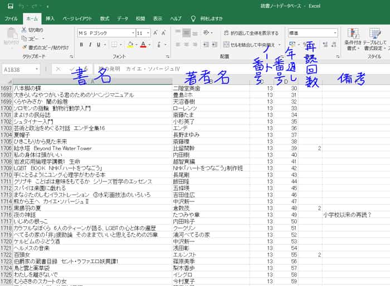Screen dimensions: 390x286
Task: Toggle align text right
Action: click(x=195, y=45)
